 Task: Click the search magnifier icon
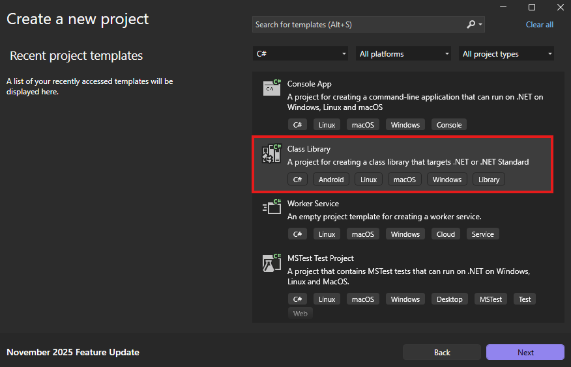(x=471, y=24)
